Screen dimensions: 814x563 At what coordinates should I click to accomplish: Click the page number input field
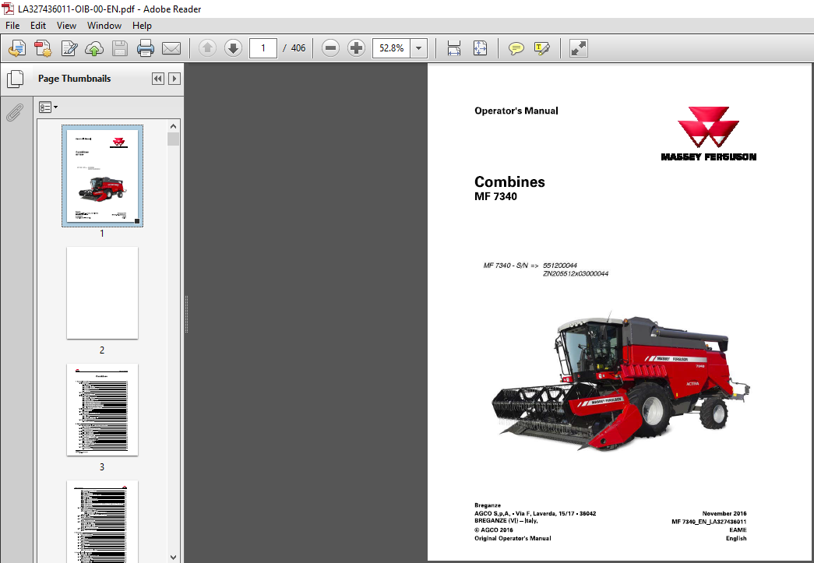click(263, 48)
